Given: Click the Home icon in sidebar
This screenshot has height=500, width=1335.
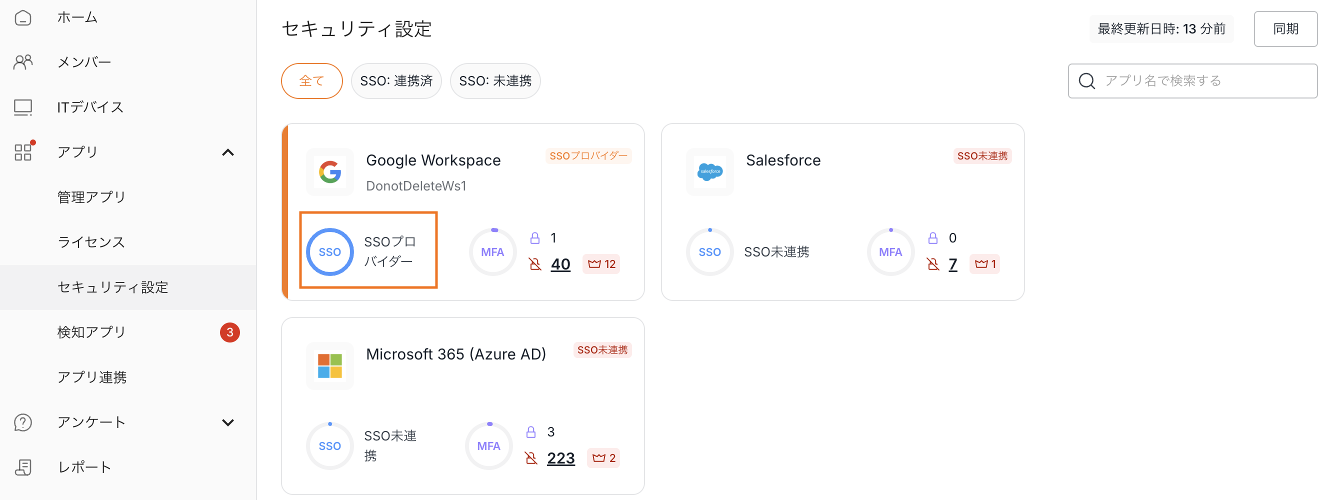Looking at the screenshot, I should tap(23, 17).
